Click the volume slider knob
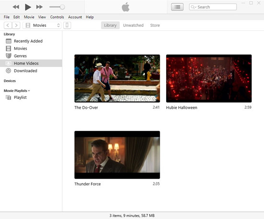This screenshot has height=219, width=264. point(62,7)
